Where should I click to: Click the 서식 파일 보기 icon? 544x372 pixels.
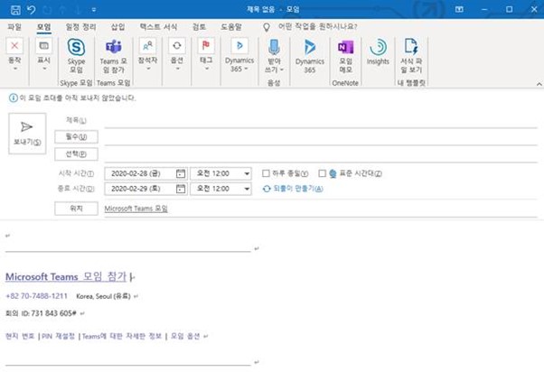411,47
